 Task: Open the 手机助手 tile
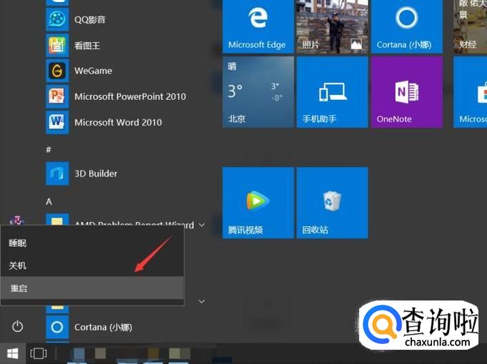[332, 92]
